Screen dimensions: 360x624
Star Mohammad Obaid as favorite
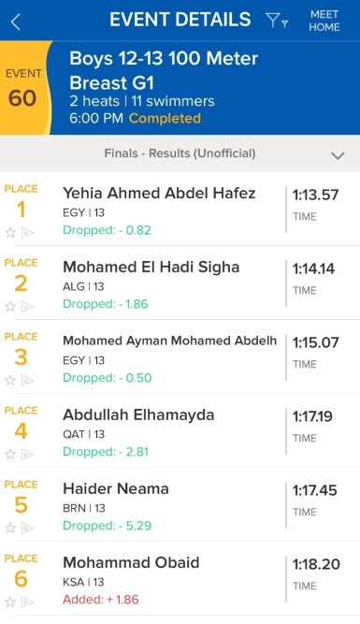pyautogui.click(x=10, y=602)
